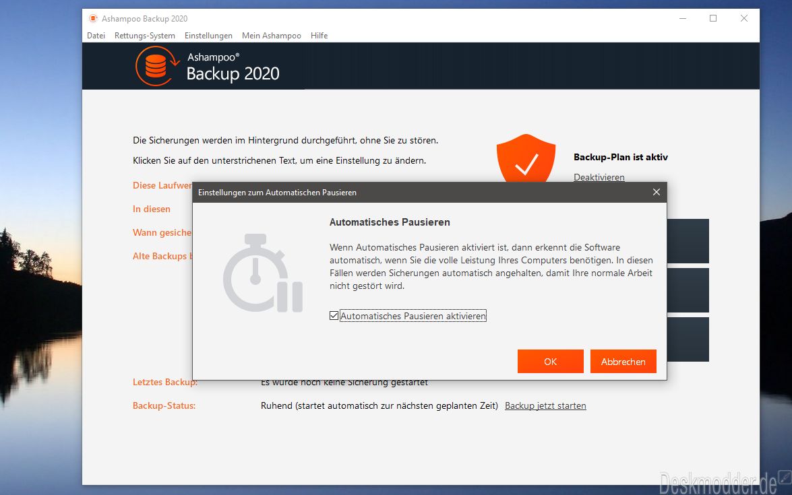Open the Rettungs-System menu
The width and height of the screenshot is (792, 495).
click(x=144, y=35)
